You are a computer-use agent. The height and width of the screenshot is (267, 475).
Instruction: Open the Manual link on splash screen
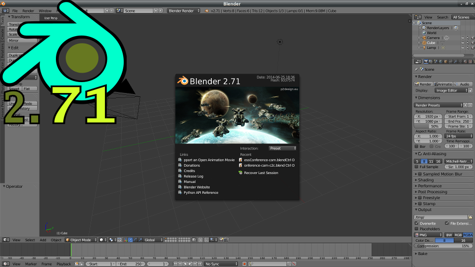(x=190, y=181)
